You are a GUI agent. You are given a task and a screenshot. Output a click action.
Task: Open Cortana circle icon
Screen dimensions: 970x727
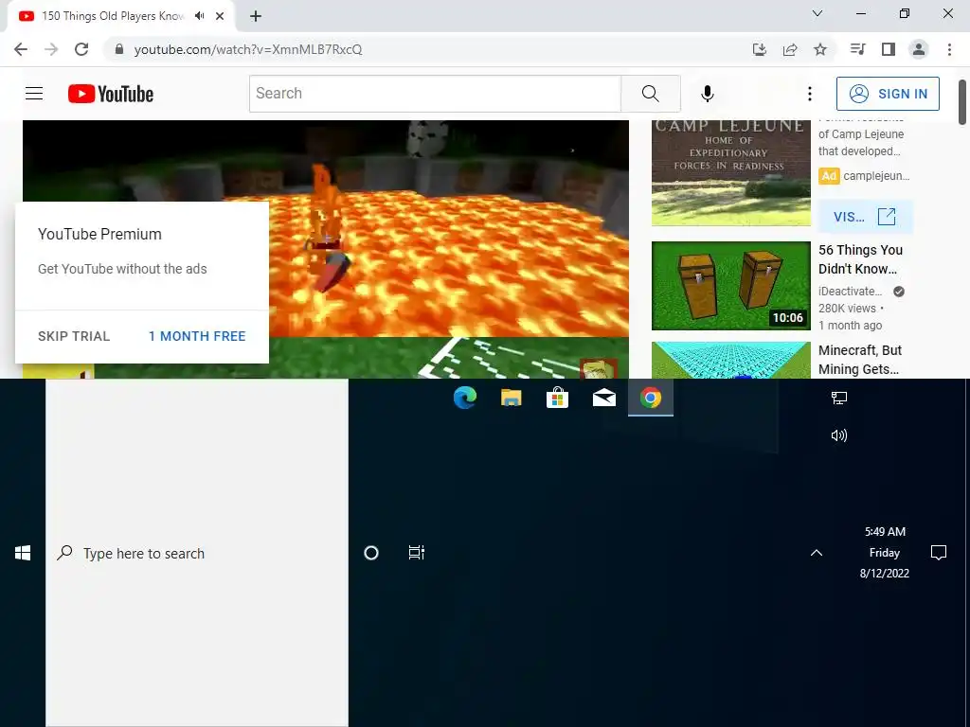pyautogui.click(x=371, y=553)
